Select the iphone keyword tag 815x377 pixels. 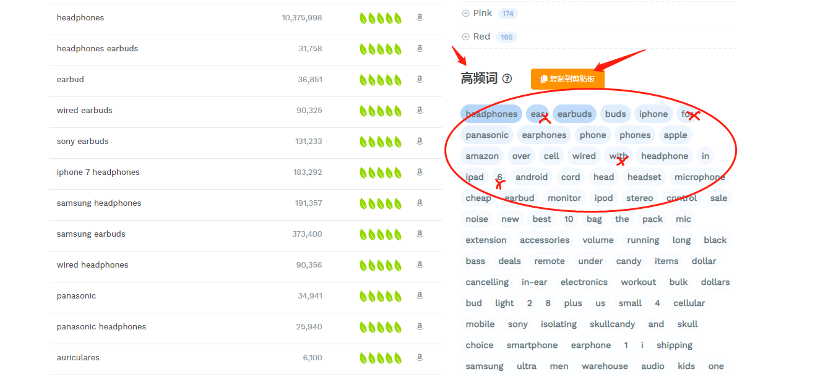click(653, 114)
